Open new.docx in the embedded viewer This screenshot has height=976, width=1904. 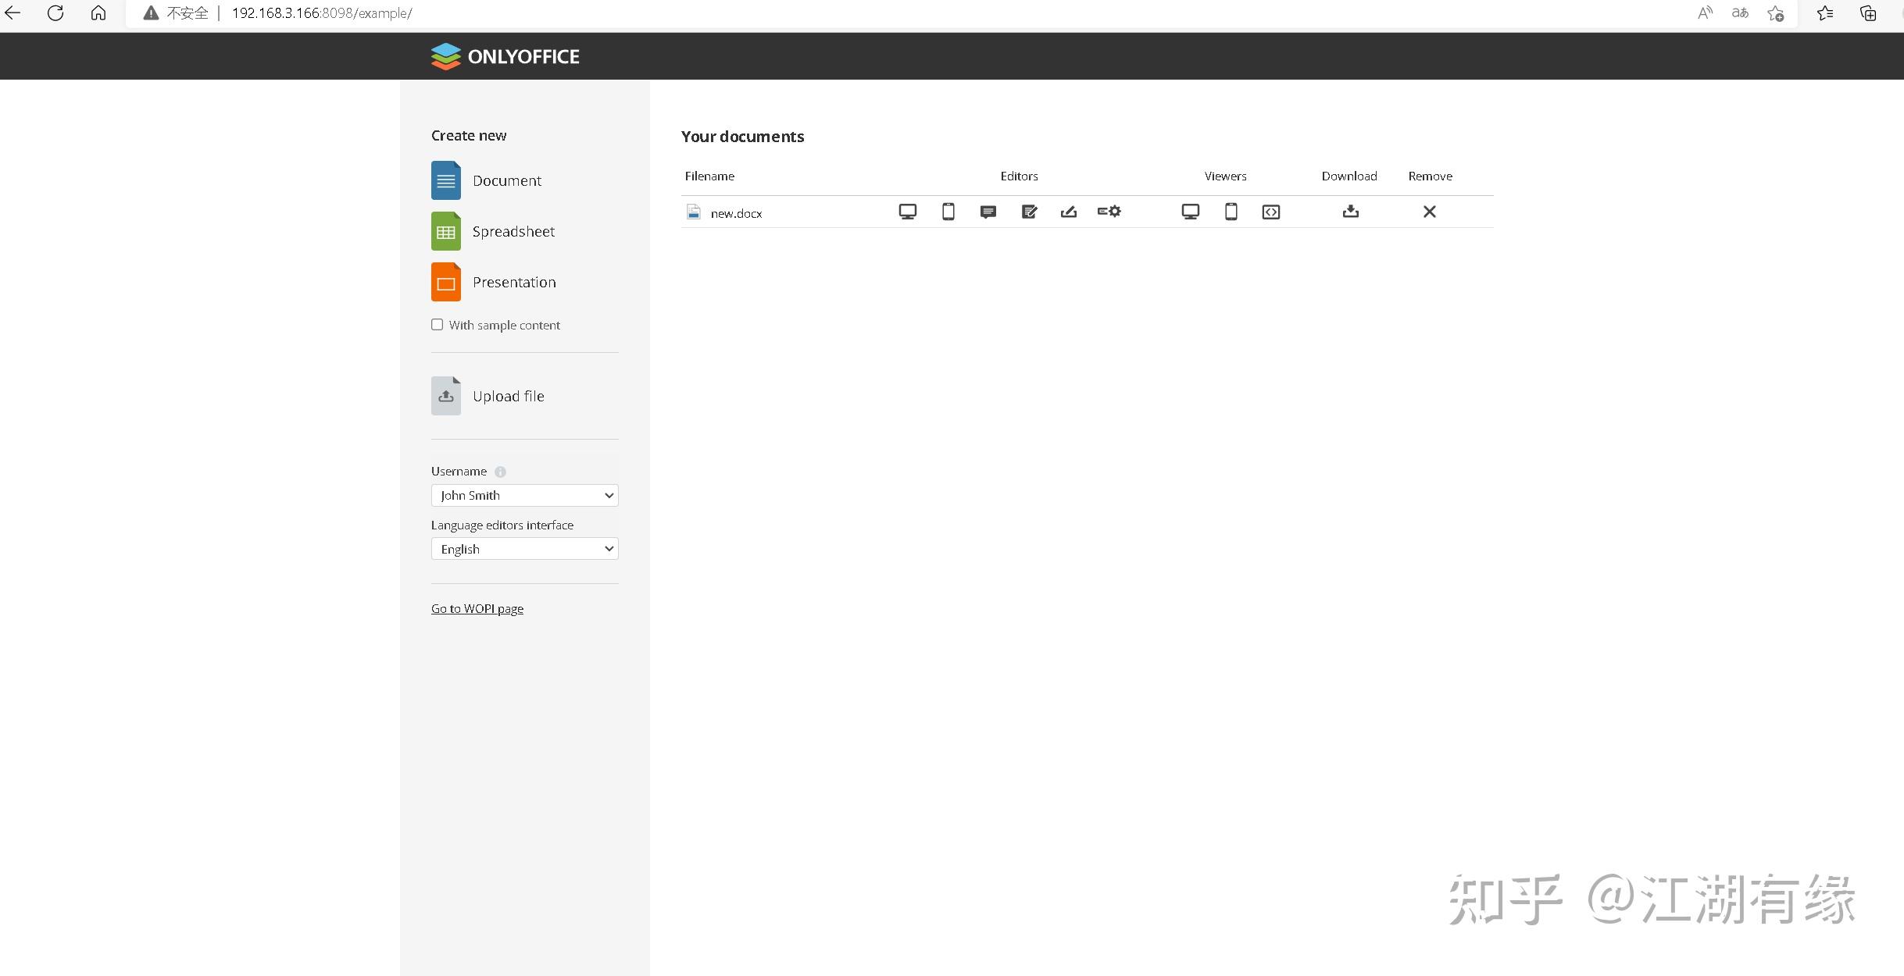point(1270,212)
